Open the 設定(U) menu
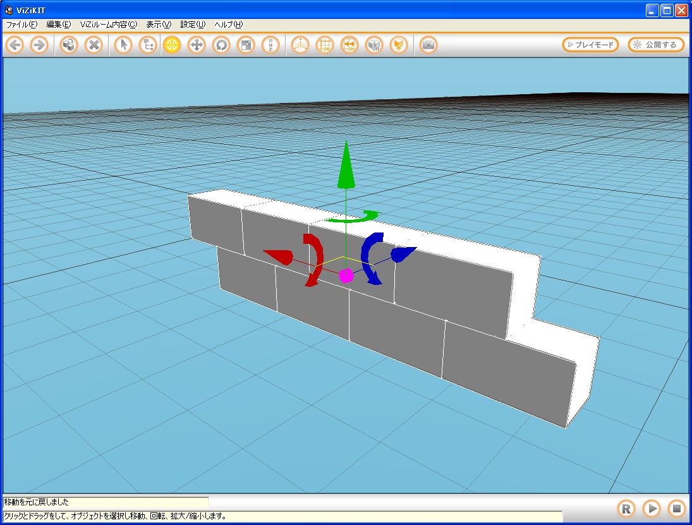This screenshot has height=525, width=692. click(193, 25)
